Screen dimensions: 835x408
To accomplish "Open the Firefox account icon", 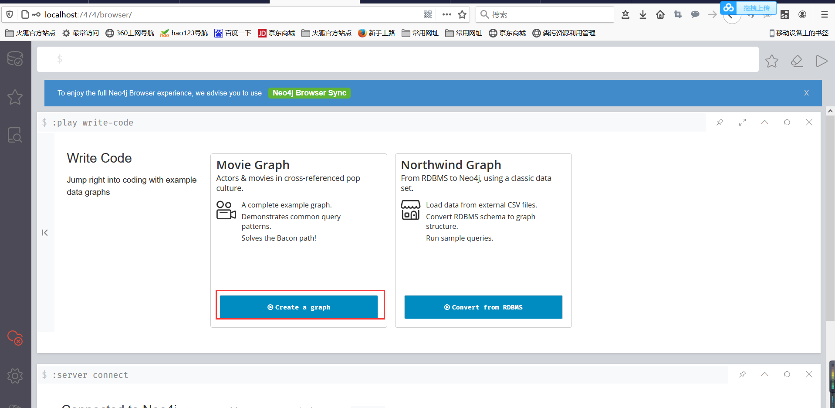I will coord(802,15).
